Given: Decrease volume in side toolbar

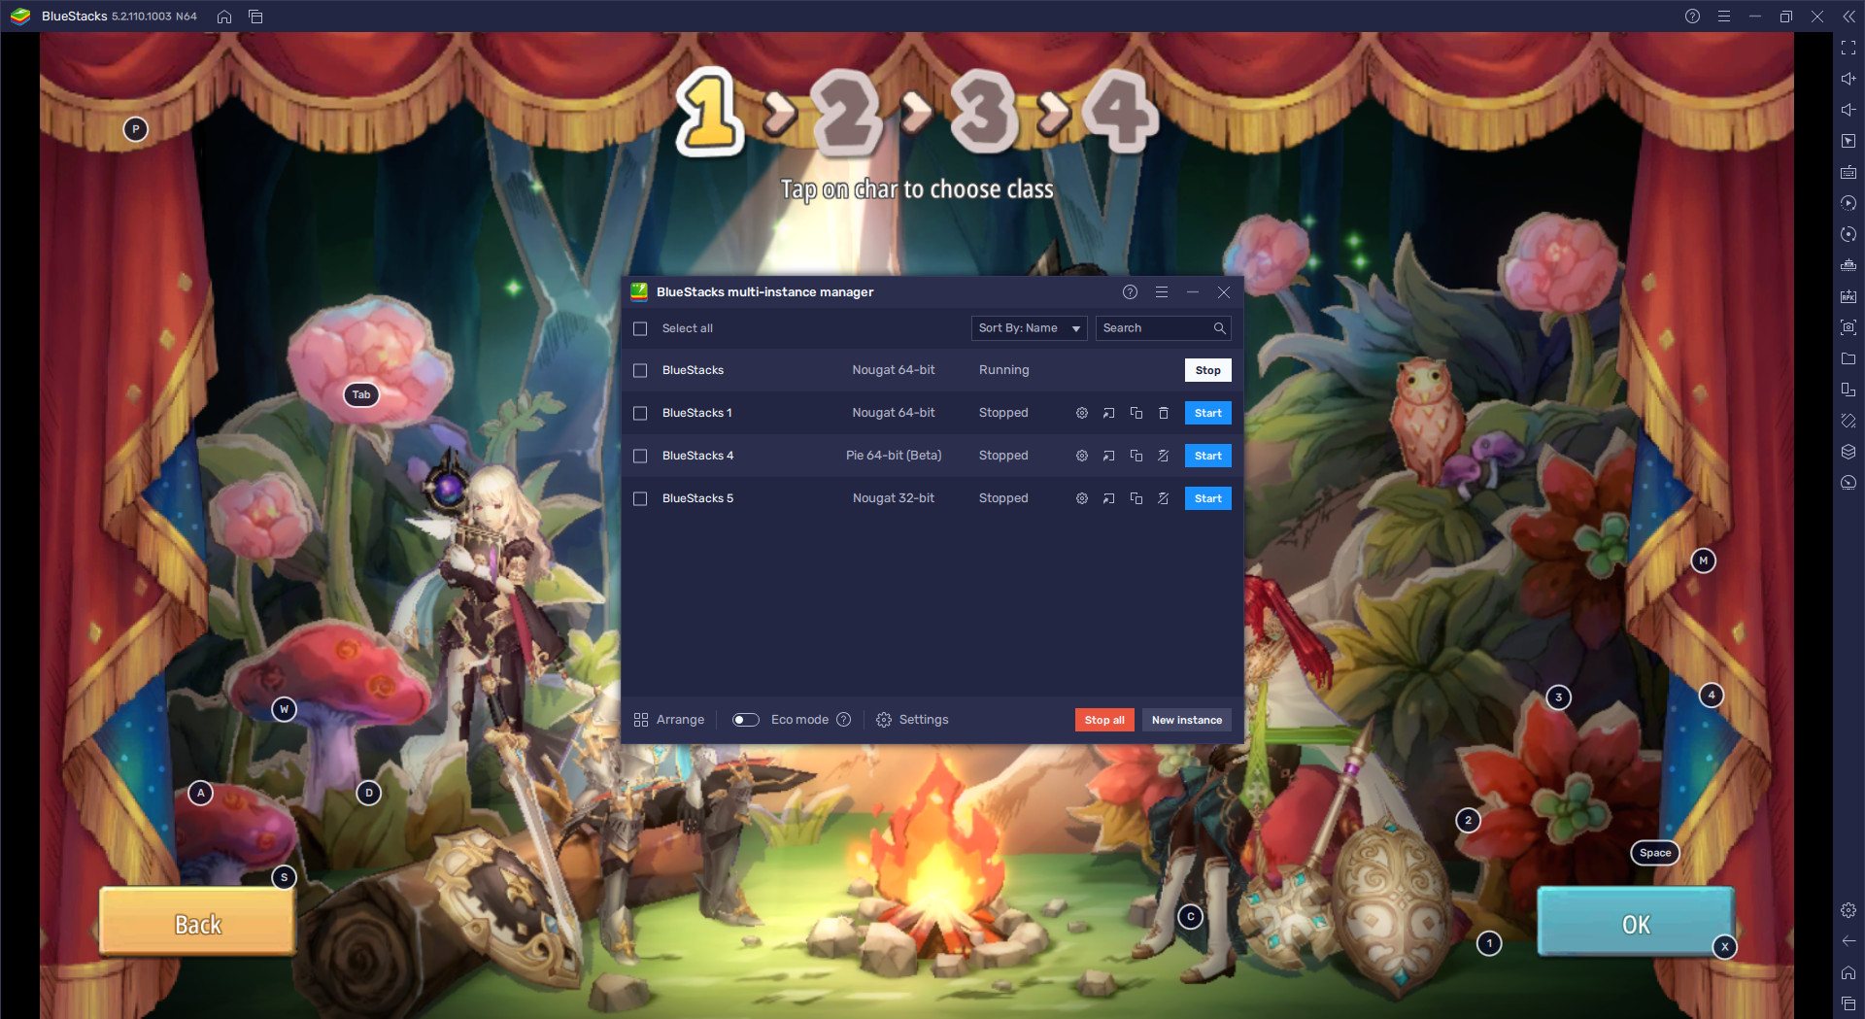Looking at the screenshot, I should pyautogui.click(x=1848, y=110).
